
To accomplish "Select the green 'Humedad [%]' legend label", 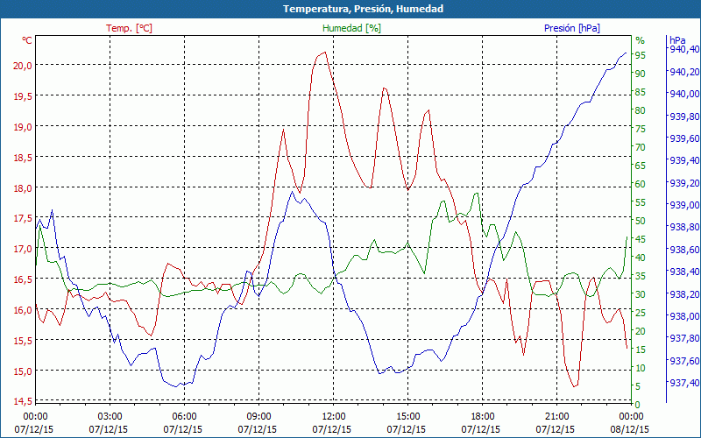I will click(x=351, y=28).
